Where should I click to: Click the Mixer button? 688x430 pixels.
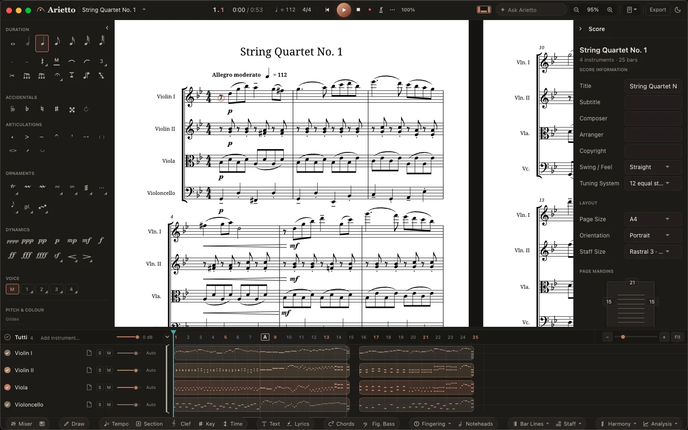(x=21, y=424)
